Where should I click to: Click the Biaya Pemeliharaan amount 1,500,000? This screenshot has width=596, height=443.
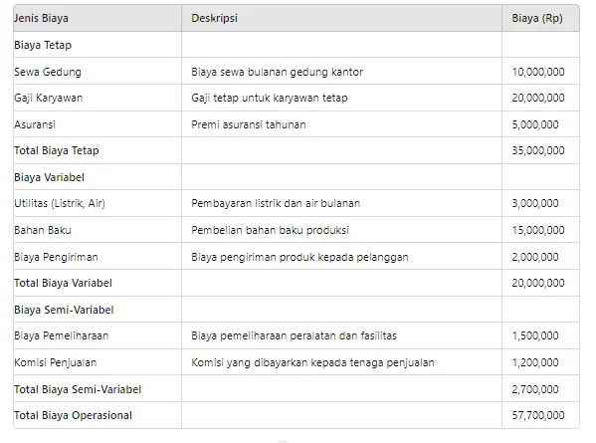(534, 335)
